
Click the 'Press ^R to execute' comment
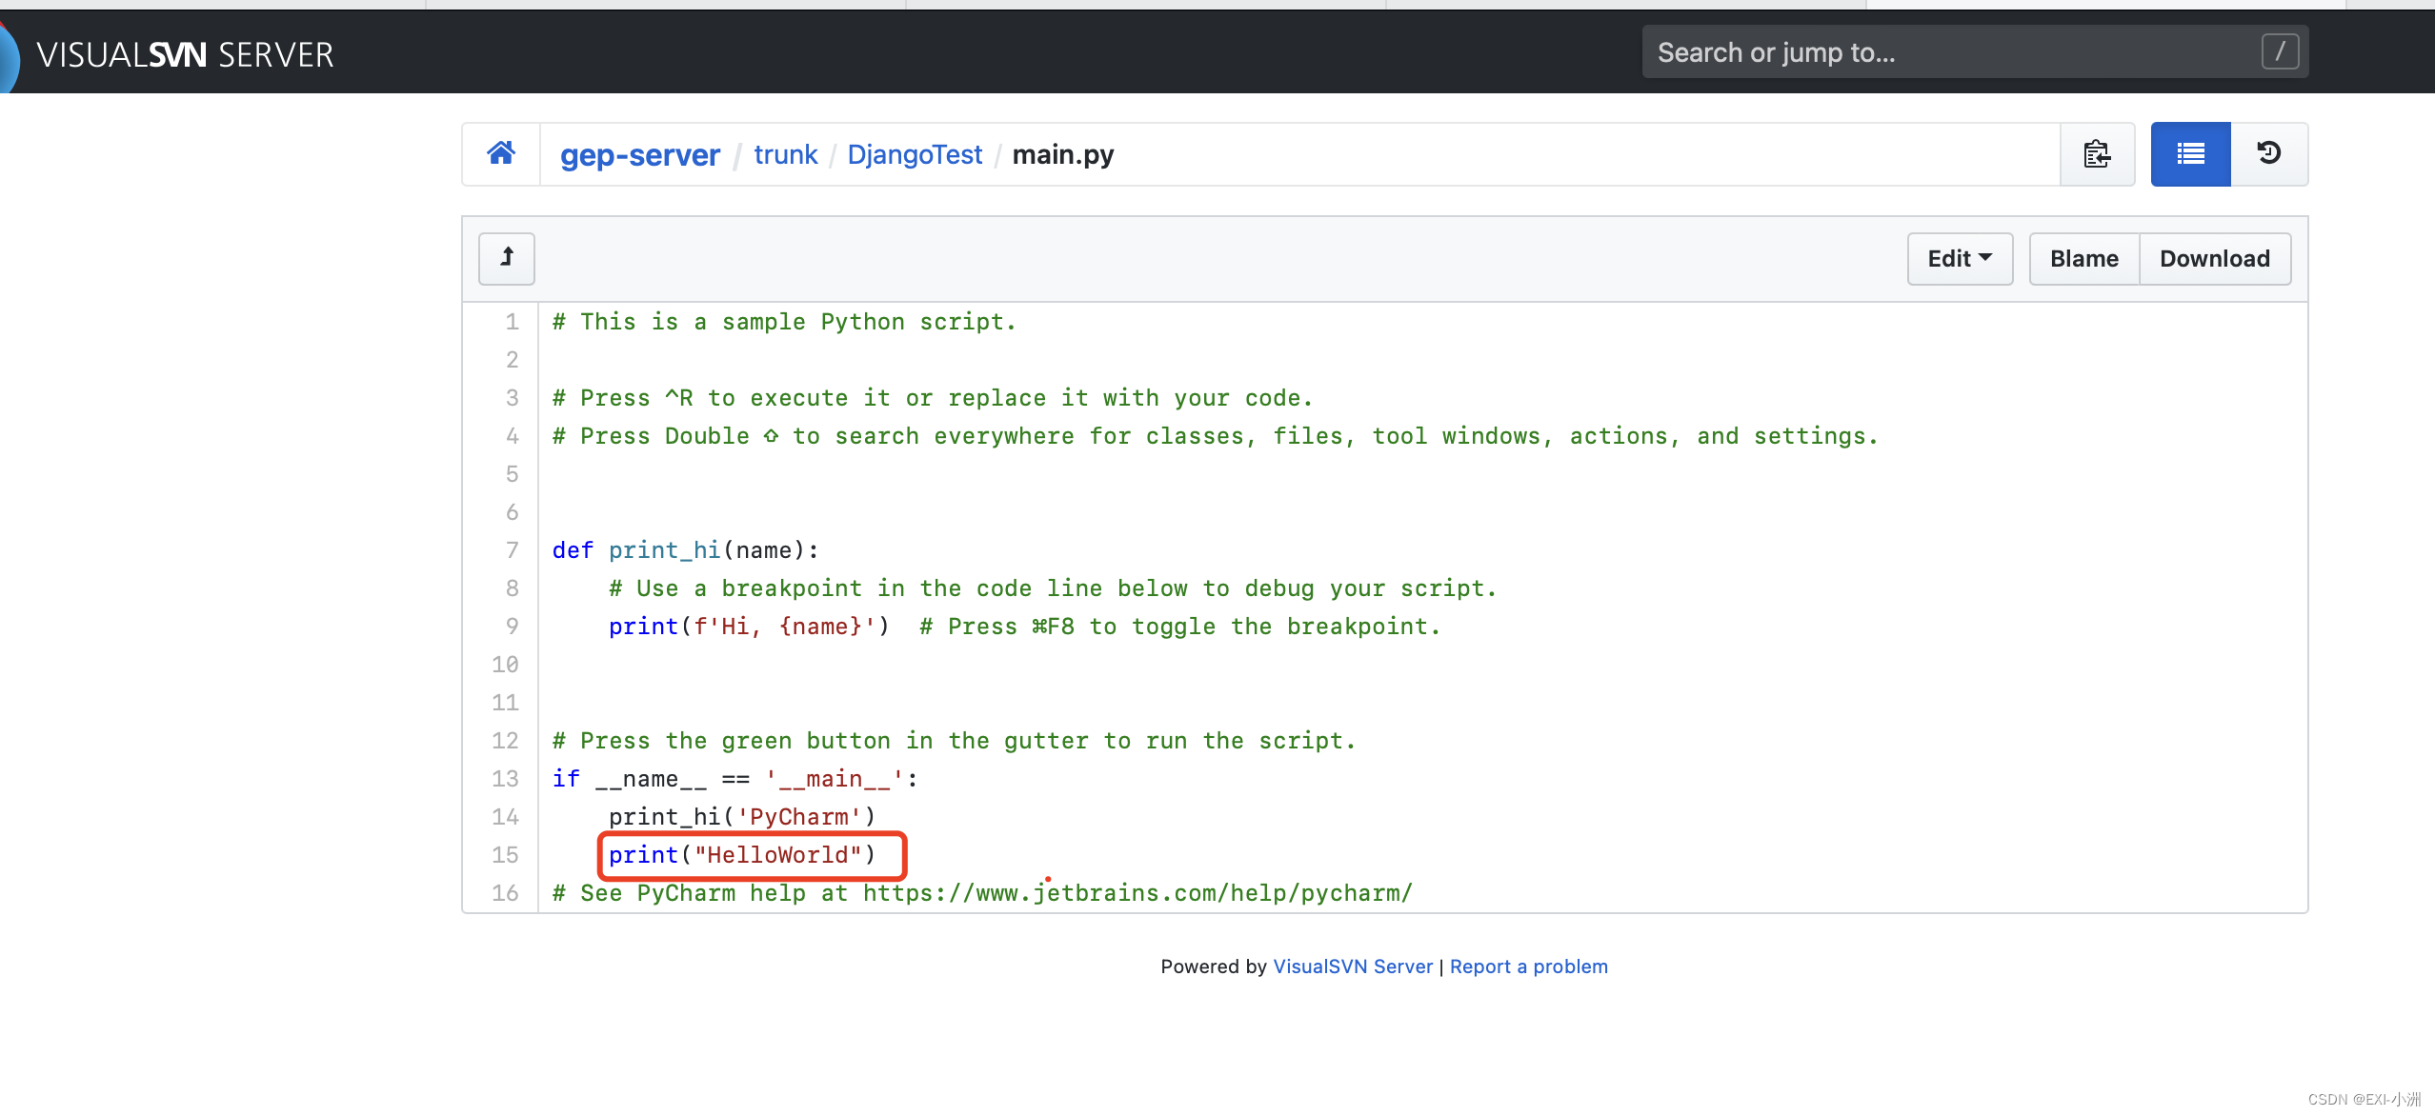tap(933, 398)
